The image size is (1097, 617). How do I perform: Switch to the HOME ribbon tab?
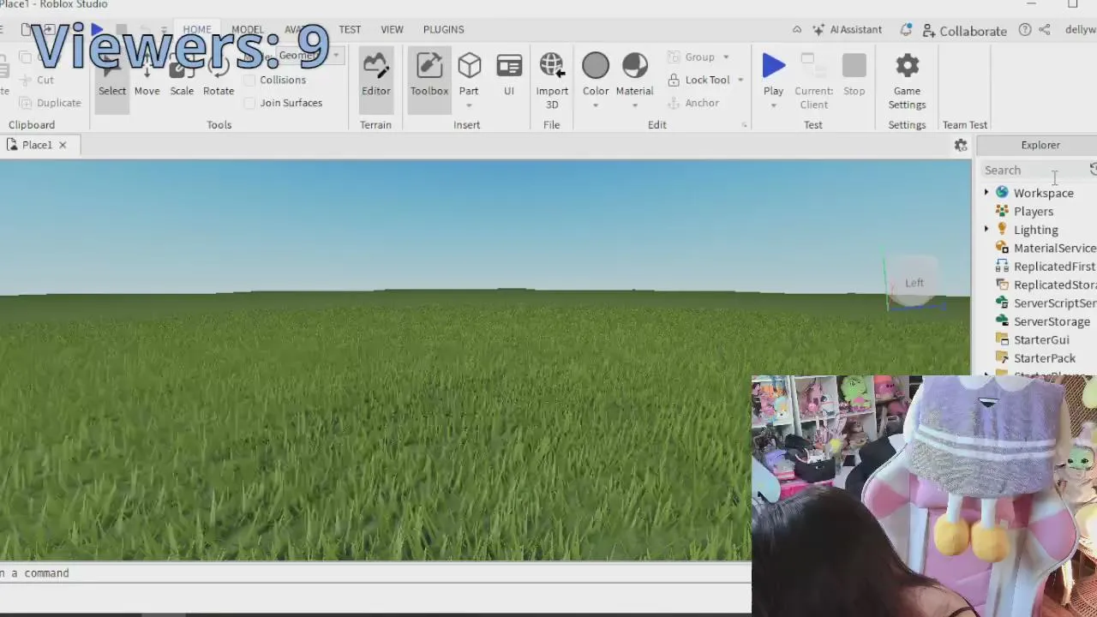[196, 29]
